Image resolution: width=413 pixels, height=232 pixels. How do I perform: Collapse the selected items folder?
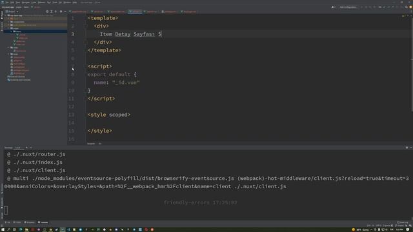(x=12, y=32)
